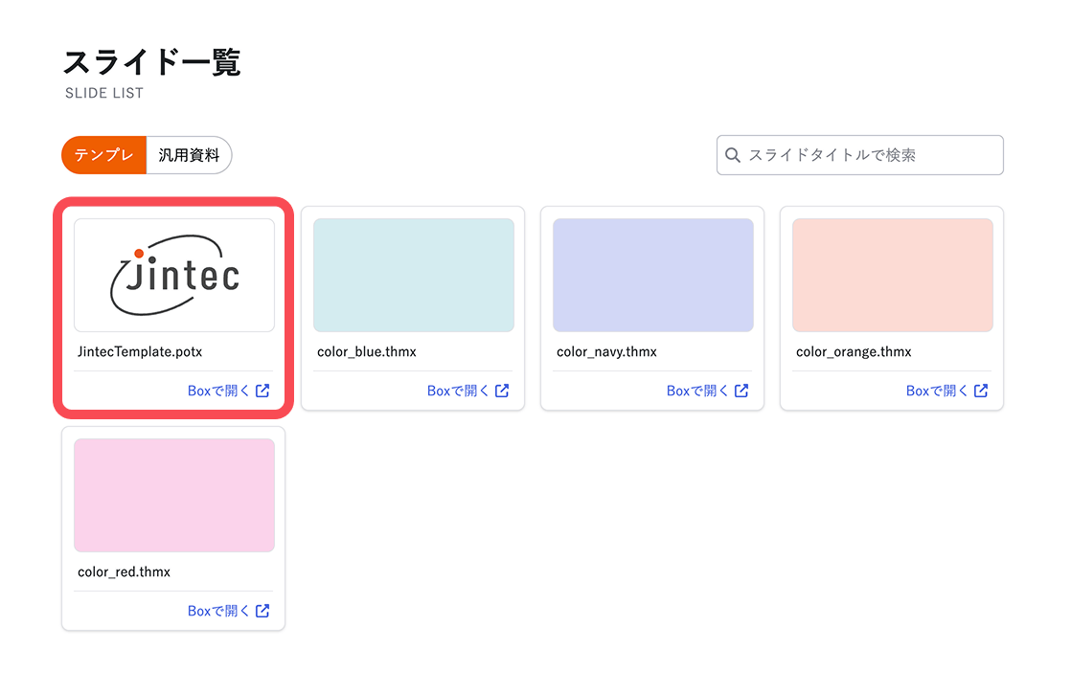The image size is (1071, 694).
Task: Open color_blue.thmx via Boxで開く link
Action: pyautogui.click(x=458, y=391)
